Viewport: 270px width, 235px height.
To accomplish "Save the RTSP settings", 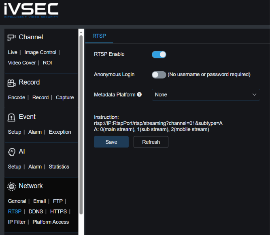I will [111, 142].
